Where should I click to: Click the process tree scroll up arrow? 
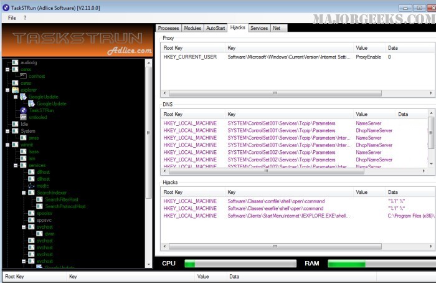click(x=149, y=63)
